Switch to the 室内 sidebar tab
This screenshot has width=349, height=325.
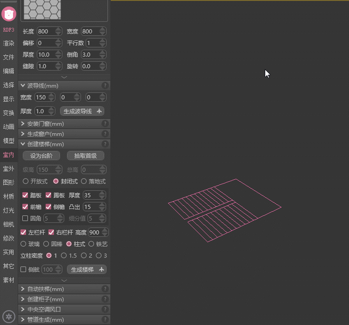click(x=9, y=155)
